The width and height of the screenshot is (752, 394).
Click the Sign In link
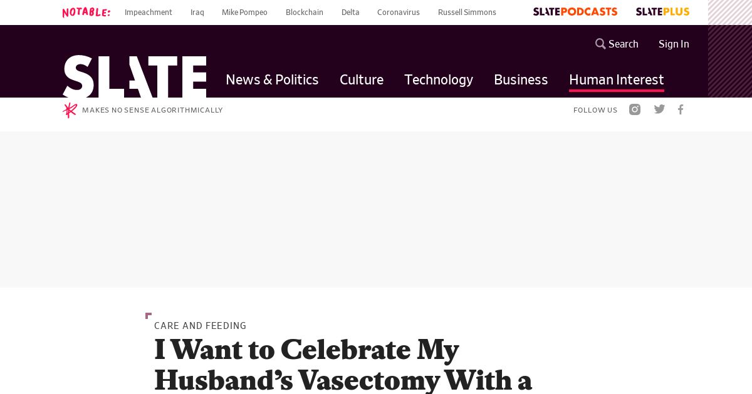674,44
